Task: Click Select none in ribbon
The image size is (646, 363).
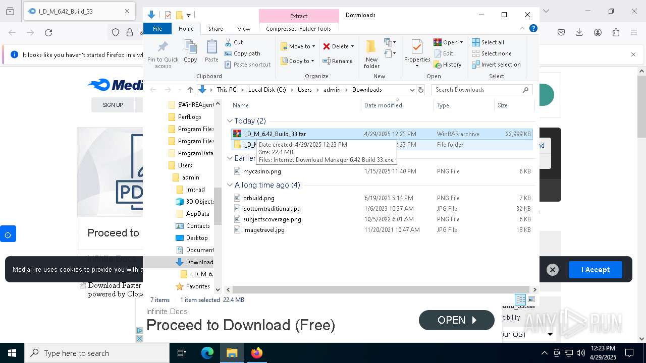Action: (x=492, y=53)
